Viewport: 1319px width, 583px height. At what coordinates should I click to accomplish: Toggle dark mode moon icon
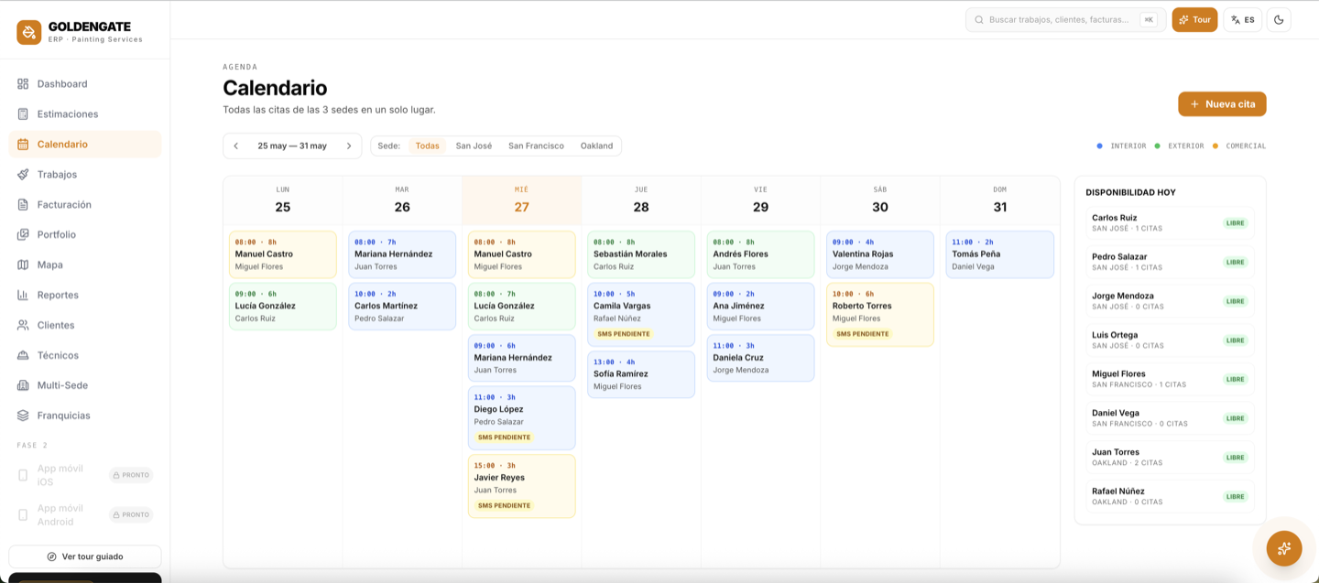pos(1279,20)
